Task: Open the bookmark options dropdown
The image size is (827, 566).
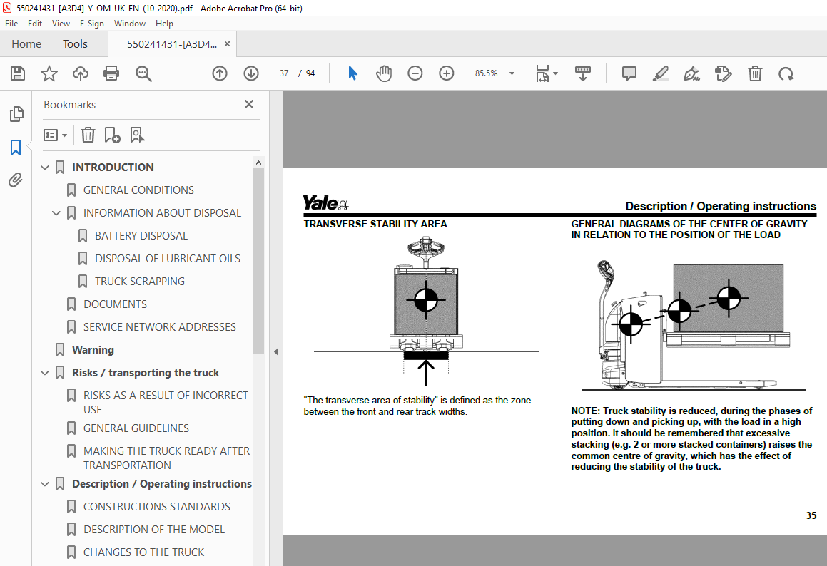Action: 56,135
